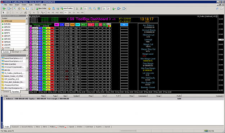This screenshot has width=225, height=133.
Task: Select the Trendline drawing tool
Action: pos(21,13)
